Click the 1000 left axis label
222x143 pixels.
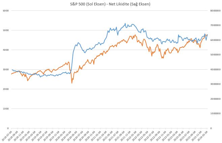[6, 109]
